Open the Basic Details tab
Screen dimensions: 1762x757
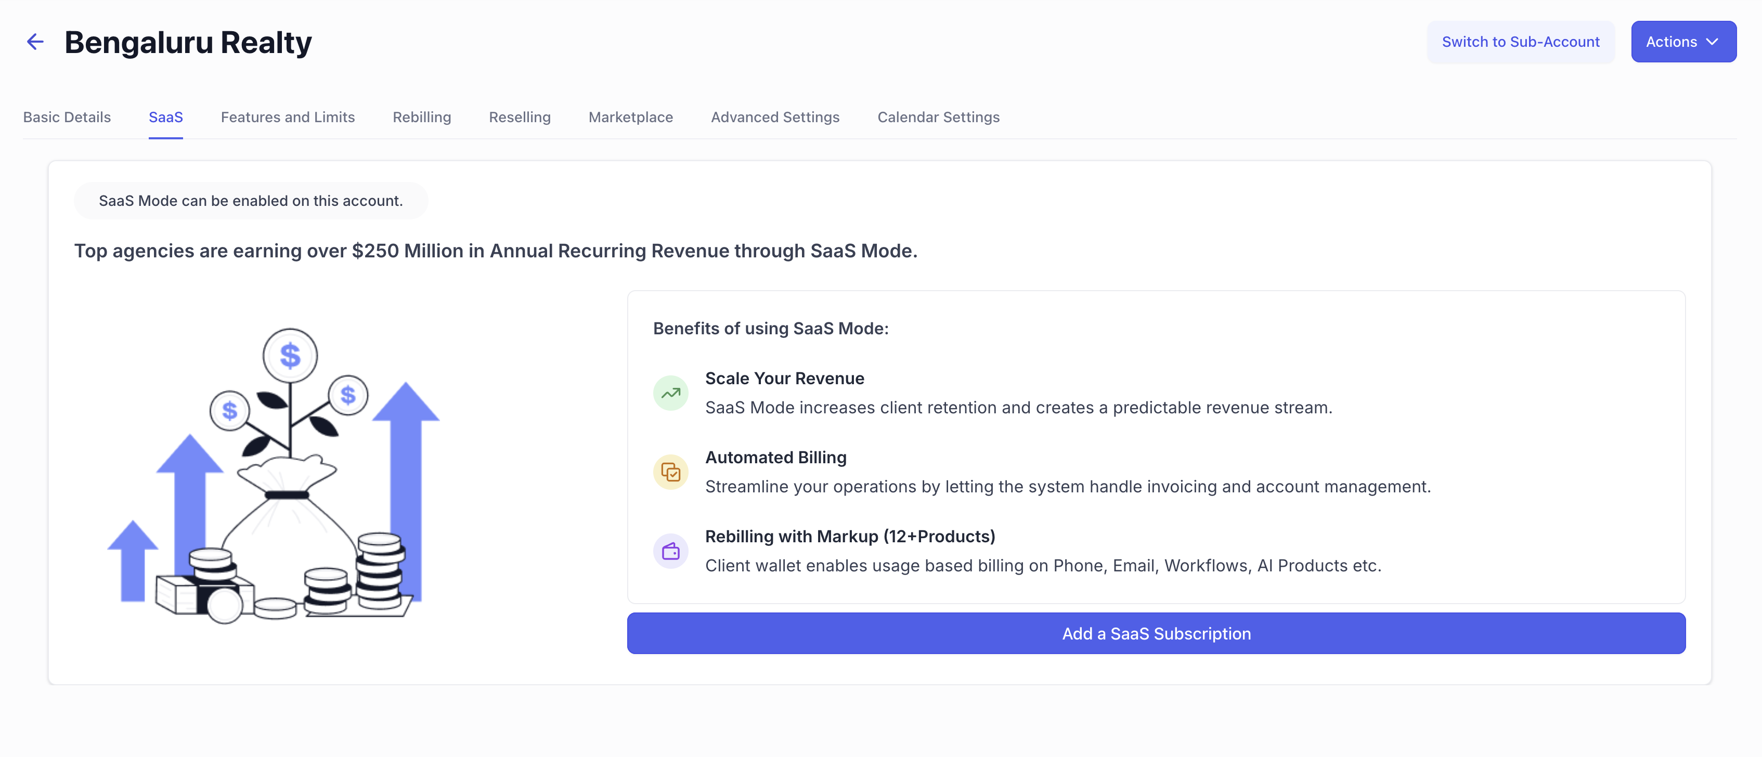[67, 117]
